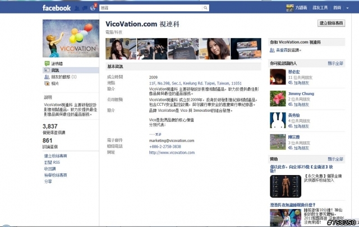The height and width of the screenshot is (227, 359).
Task: Open Friend Activity (1) tab
Action: [x=63, y=77]
